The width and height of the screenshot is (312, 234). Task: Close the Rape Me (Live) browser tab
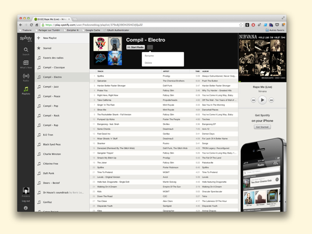click(69, 19)
